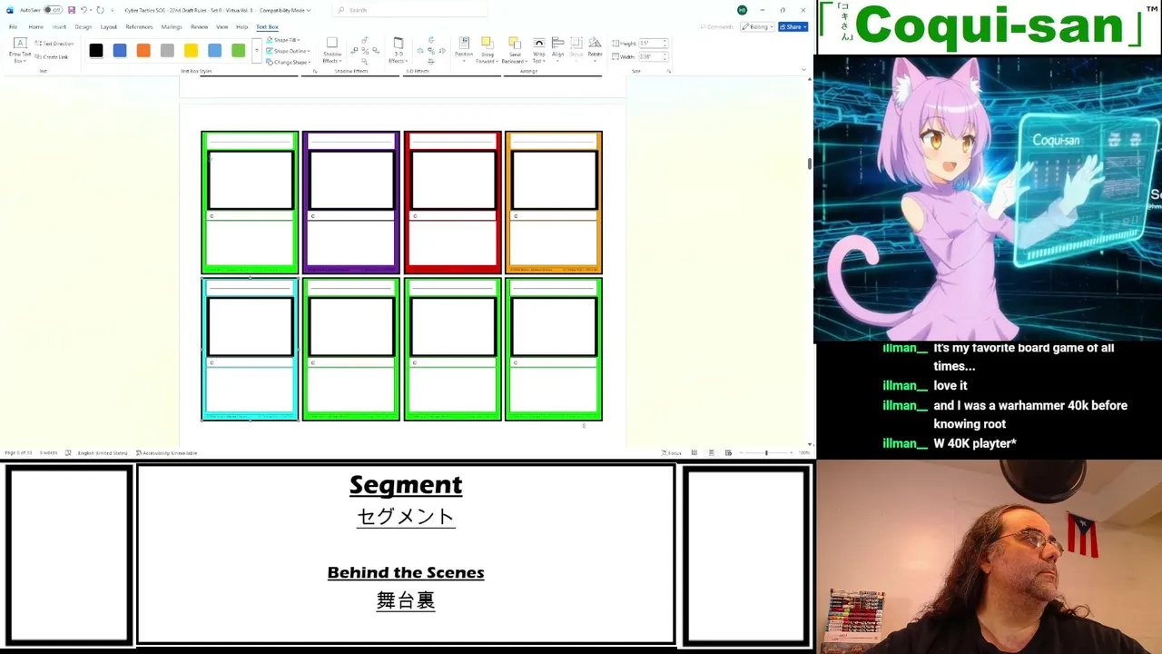
Task: Open the Rotate menu
Action: (x=595, y=48)
